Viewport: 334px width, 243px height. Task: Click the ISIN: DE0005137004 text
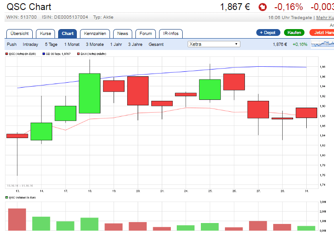coord(65,17)
